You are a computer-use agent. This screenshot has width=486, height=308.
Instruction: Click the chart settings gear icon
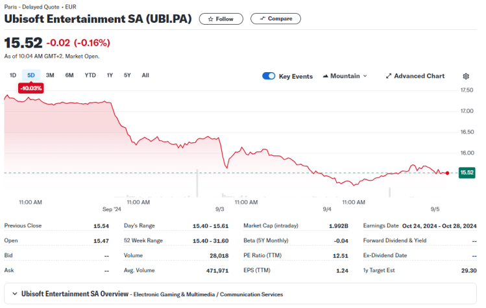(466, 77)
